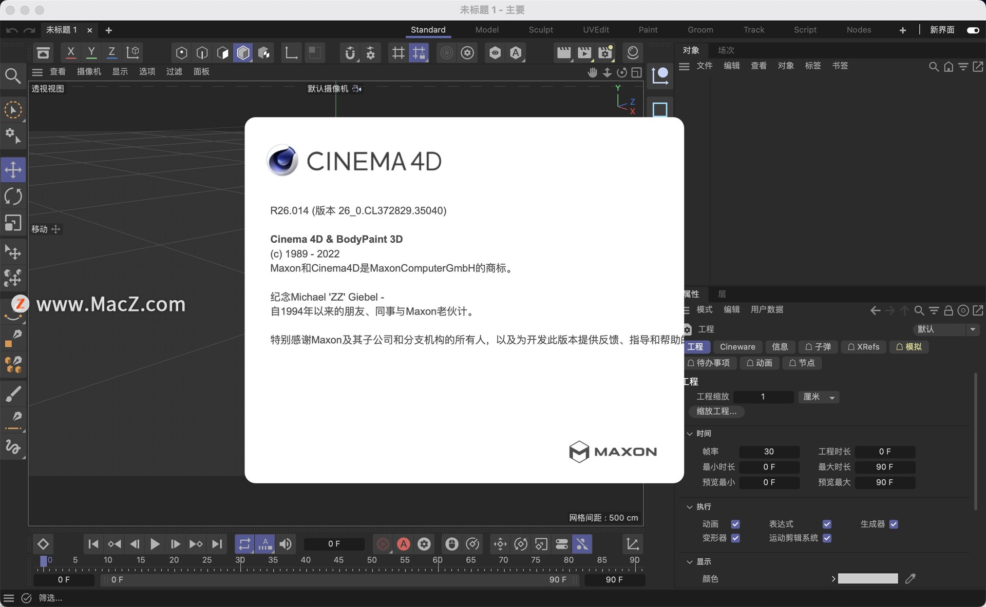Open viewport hamburger menu

click(37, 72)
